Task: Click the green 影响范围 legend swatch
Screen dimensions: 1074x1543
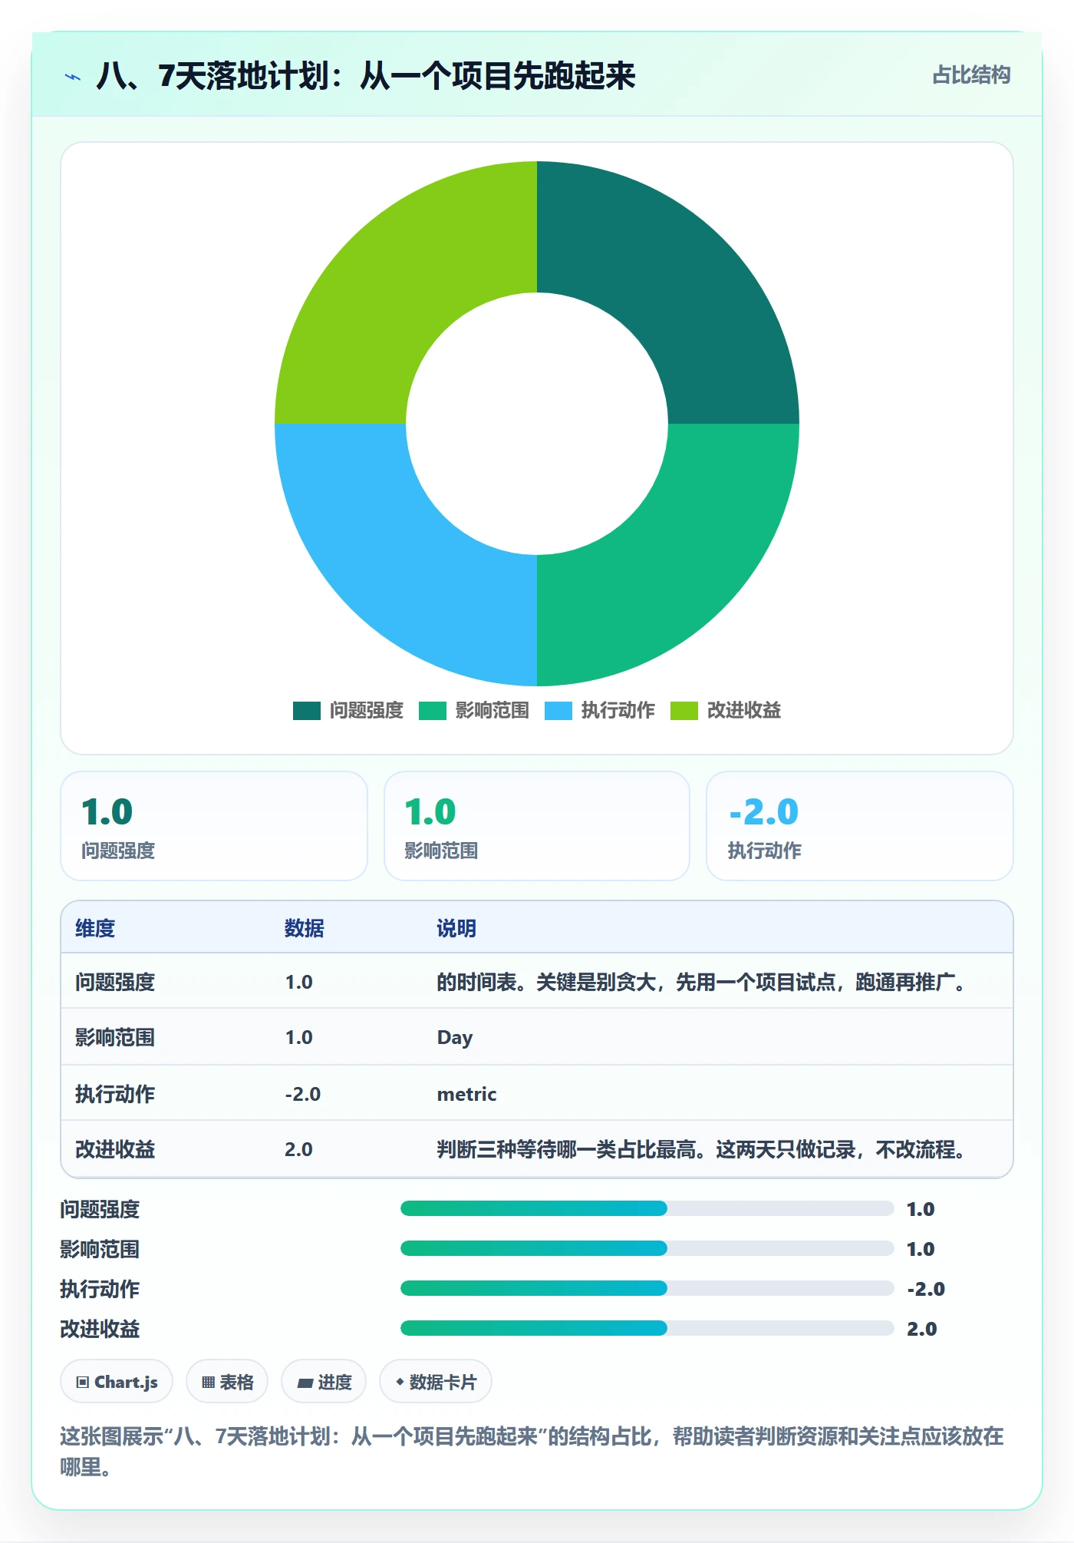Action: (432, 711)
